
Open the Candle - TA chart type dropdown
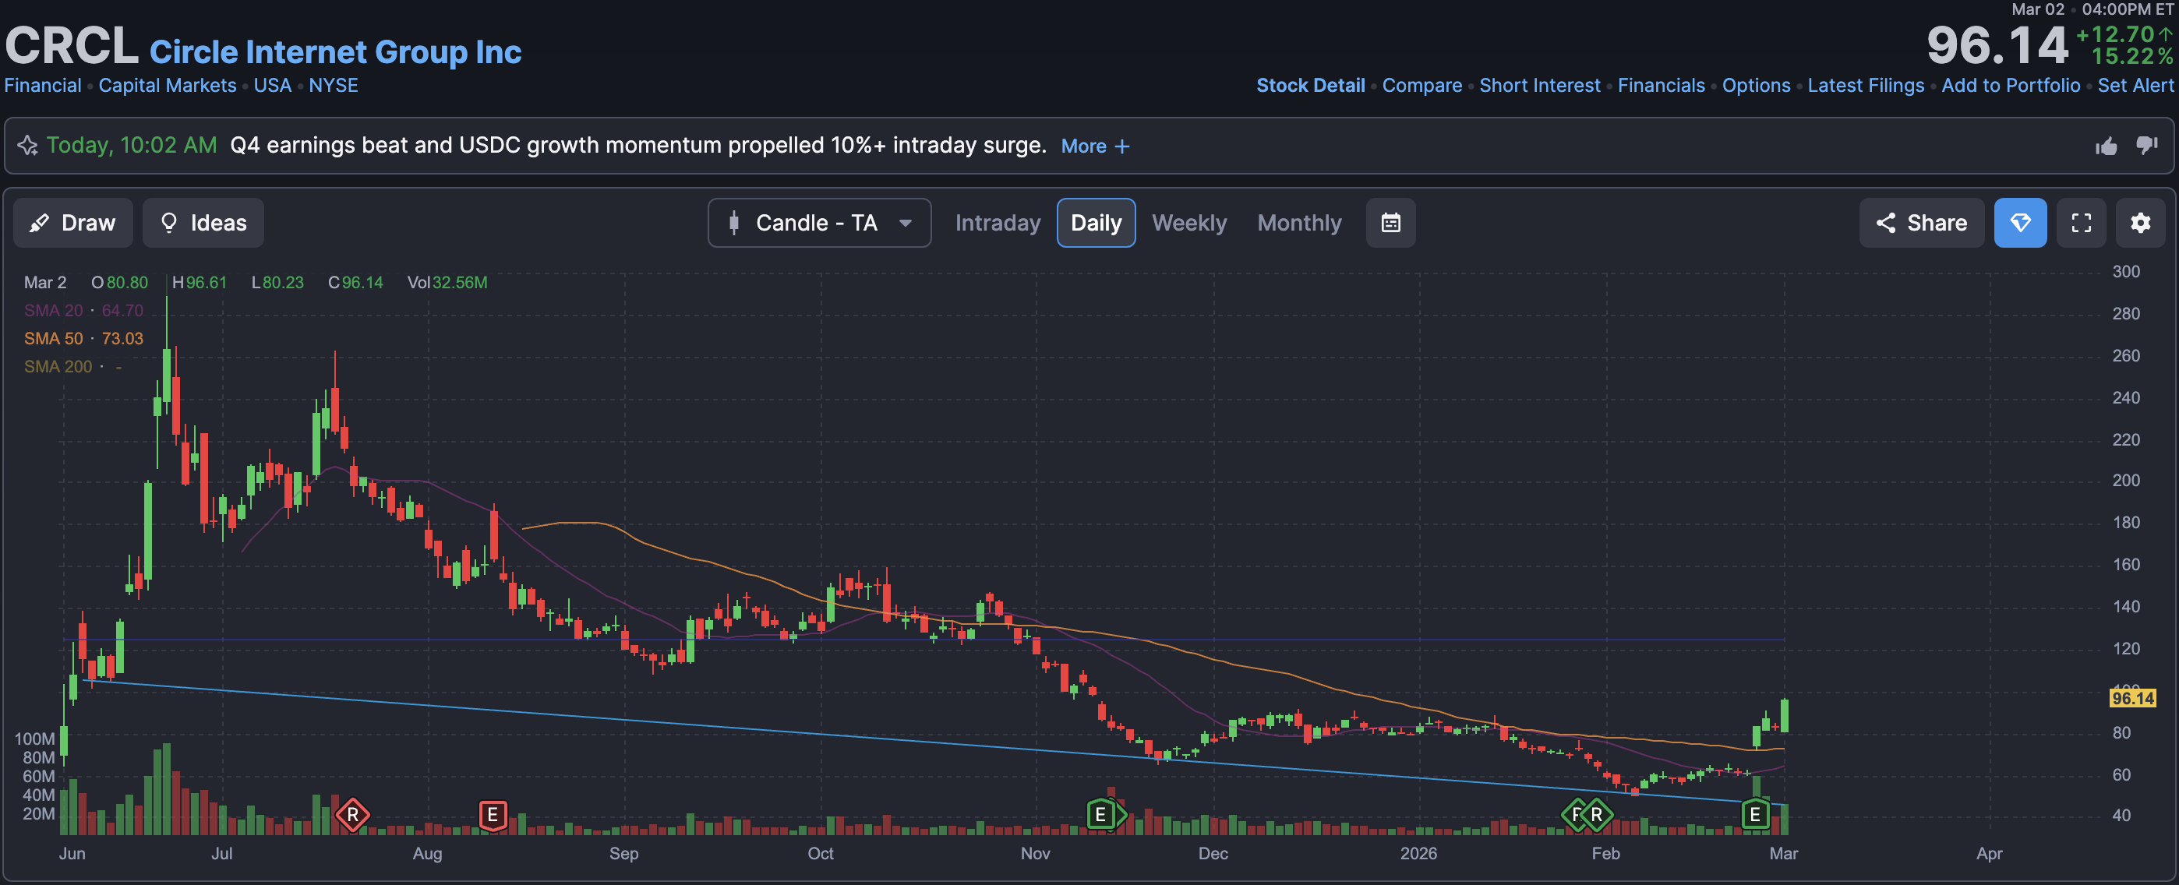(818, 223)
